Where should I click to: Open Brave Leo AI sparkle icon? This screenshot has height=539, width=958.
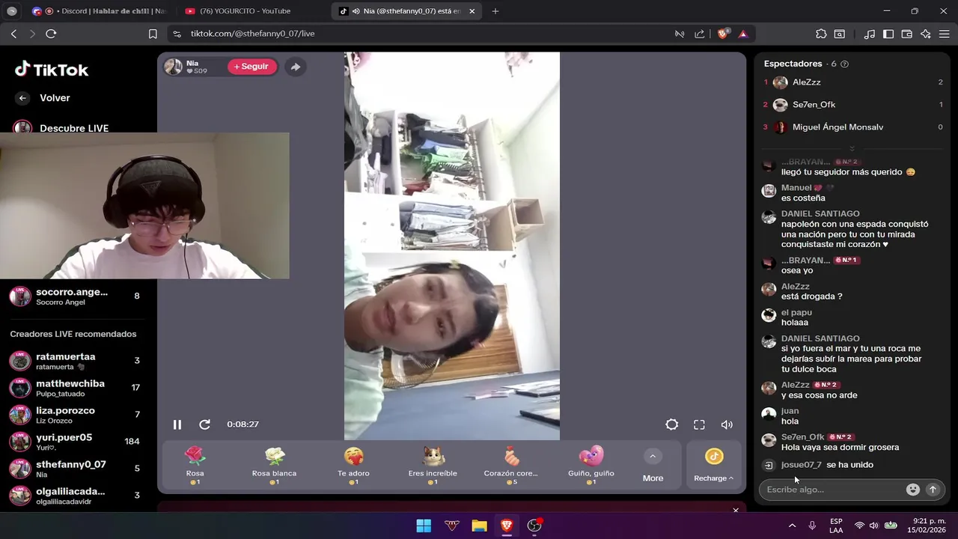point(926,34)
